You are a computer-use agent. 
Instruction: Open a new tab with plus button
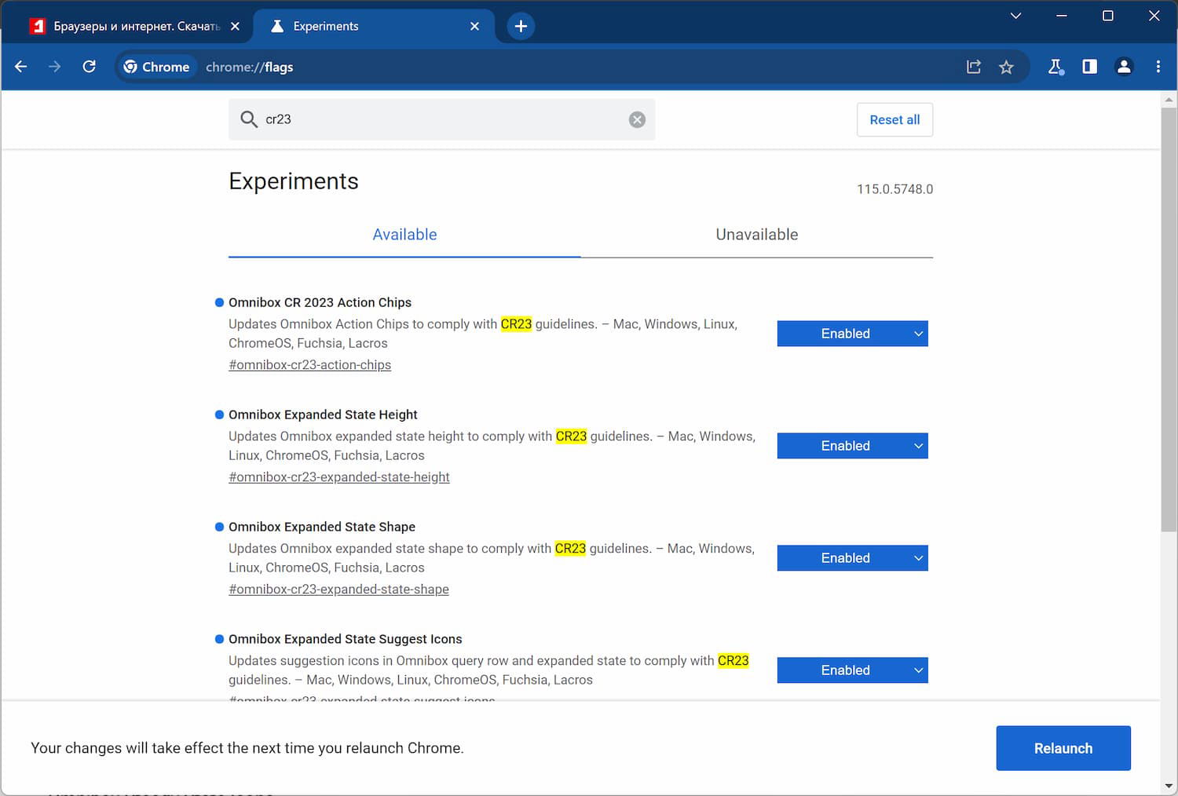(x=521, y=26)
